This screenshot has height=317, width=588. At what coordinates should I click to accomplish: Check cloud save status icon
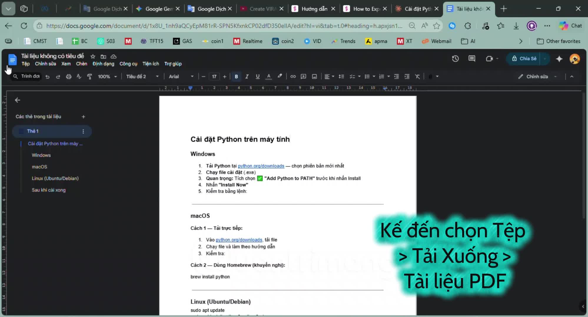(114, 56)
